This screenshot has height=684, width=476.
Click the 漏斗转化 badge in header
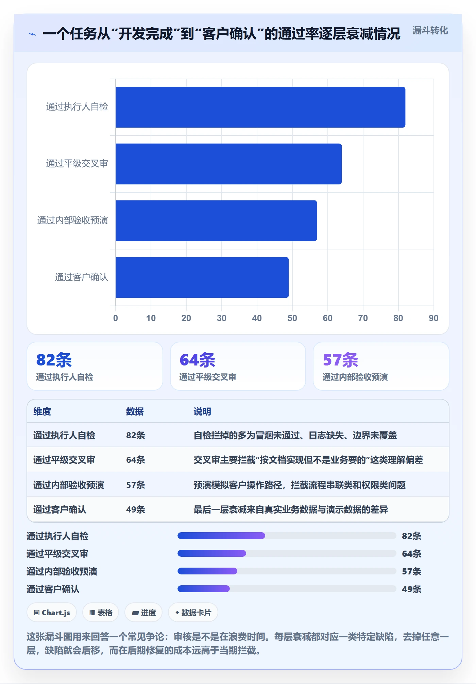(x=430, y=31)
